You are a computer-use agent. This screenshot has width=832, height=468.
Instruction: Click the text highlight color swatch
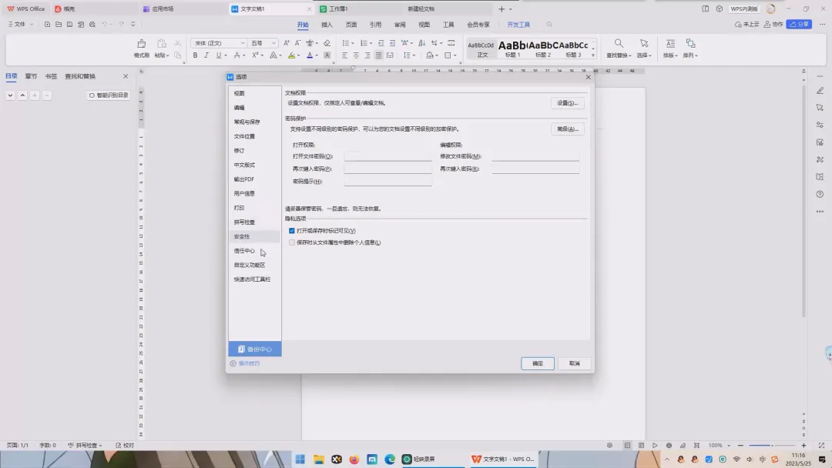[x=291, y=55]
